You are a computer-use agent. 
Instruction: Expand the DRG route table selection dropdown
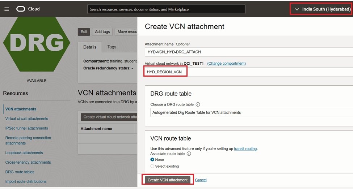250,112
